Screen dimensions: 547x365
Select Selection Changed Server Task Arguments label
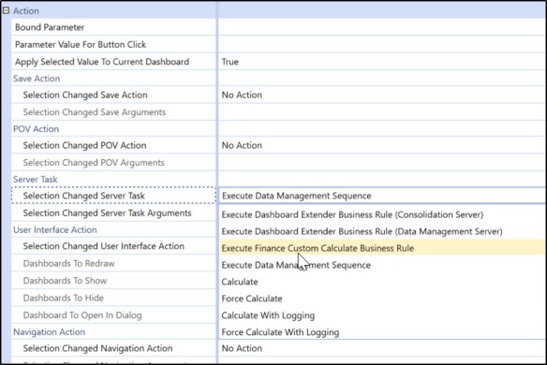click(x=107, y=213)
